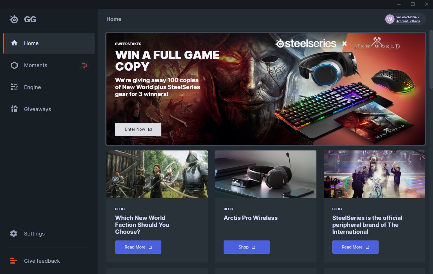Open the Account Settings link
The height and width of the screenshot is (274, 433).
408,21
